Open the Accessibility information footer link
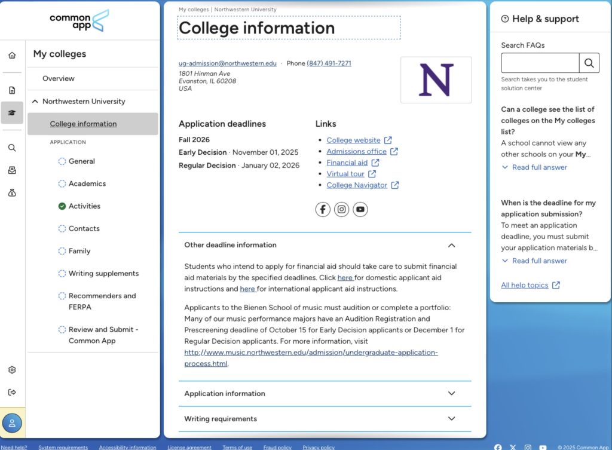The height and width of the screenshot is (450, 612). click(128, 447)
